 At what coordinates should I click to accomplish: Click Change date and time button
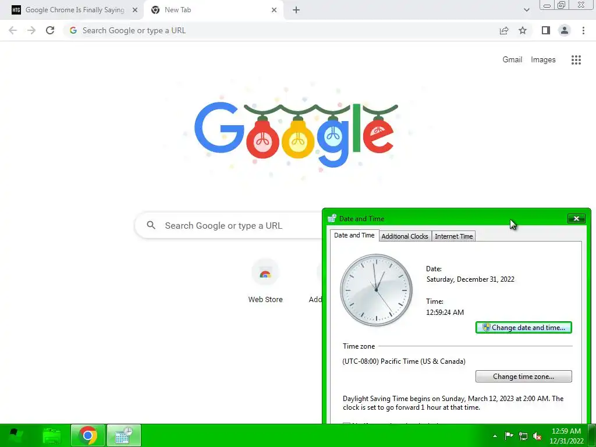(x=523, y=327)
